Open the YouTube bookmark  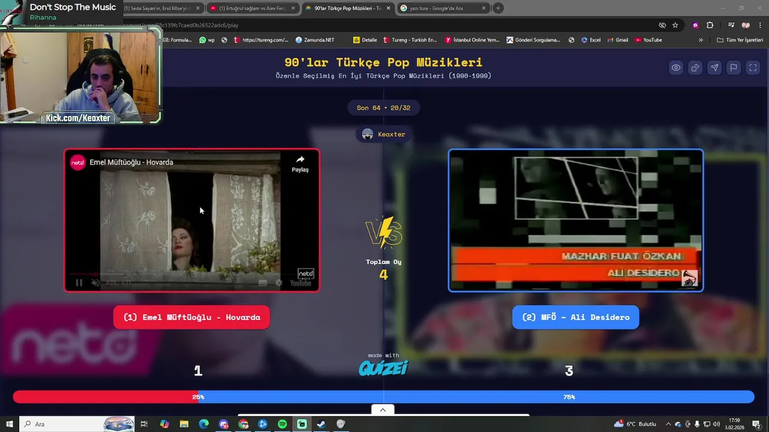click(649, 40)
